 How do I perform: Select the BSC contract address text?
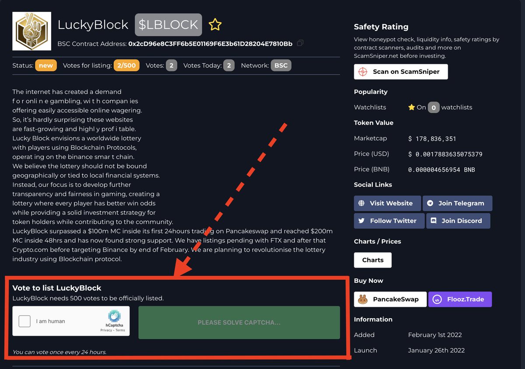point(210,44)
